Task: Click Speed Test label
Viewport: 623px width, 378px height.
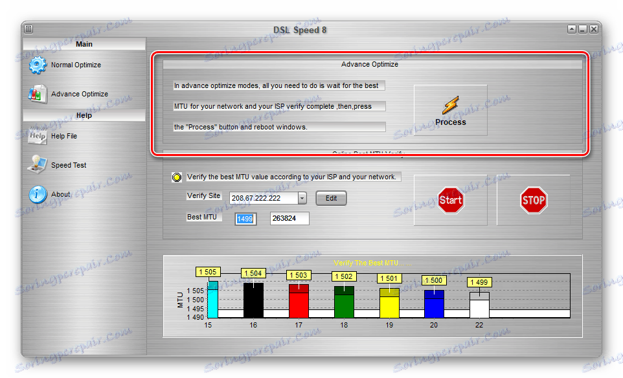Action: (x=69, y=165)
